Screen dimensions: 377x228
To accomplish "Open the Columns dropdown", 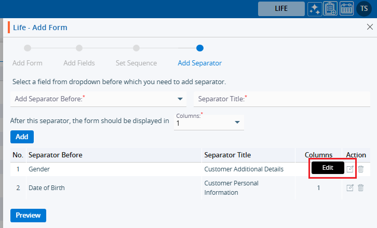I will (x=237, y=122).
